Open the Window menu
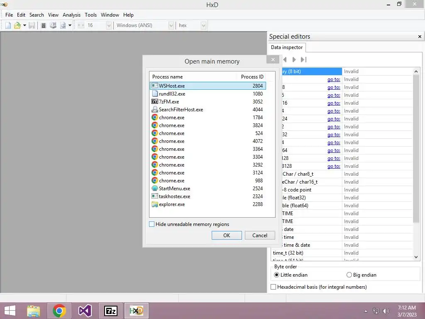The height and width of the screenshot is (319, 425). (x=110, y=15)
